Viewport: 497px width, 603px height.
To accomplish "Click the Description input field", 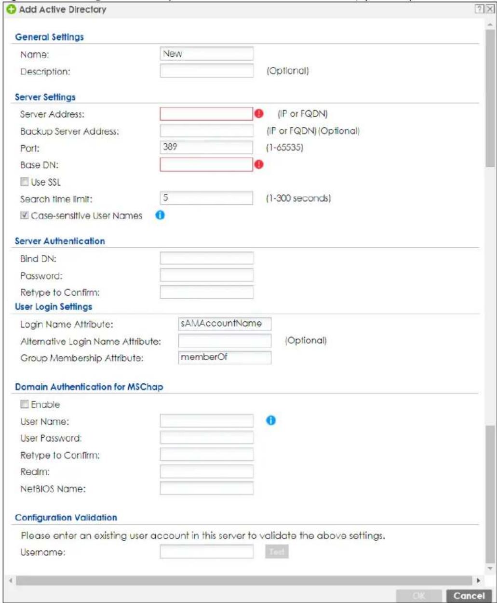I will 206,71.
